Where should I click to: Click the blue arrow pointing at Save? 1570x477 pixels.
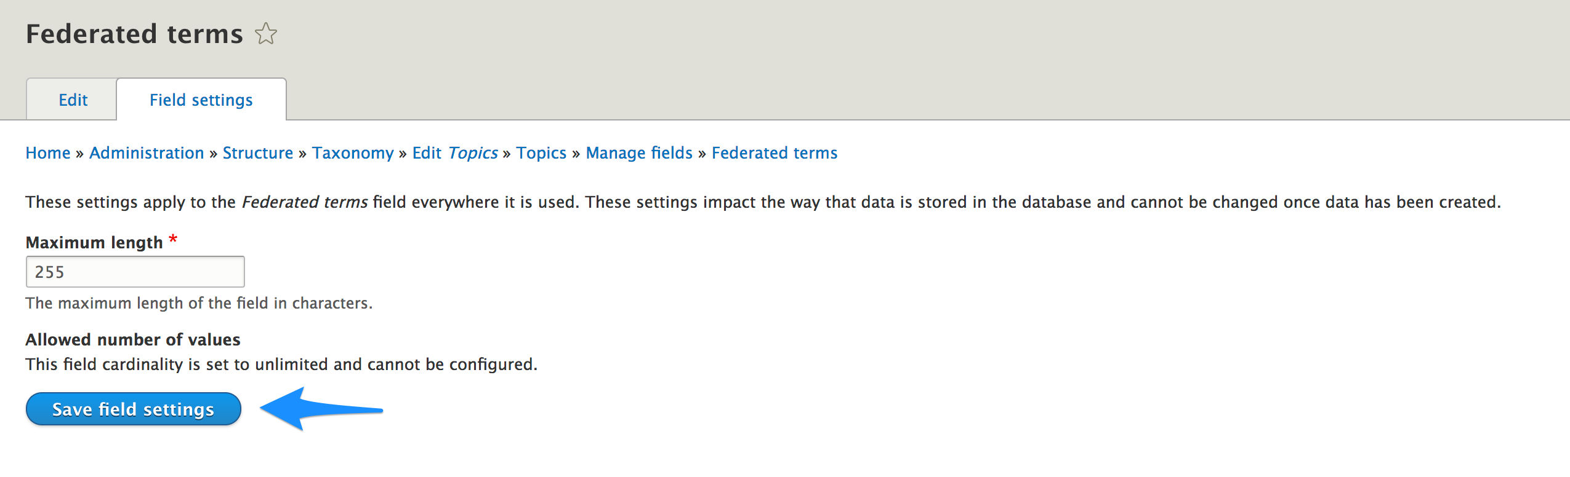pos(320,409)
